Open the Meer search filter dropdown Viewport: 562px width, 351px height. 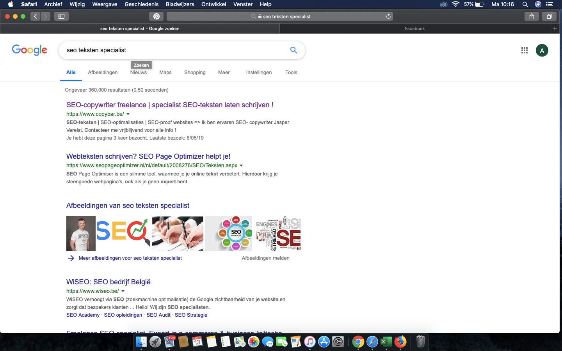(224, 73)
